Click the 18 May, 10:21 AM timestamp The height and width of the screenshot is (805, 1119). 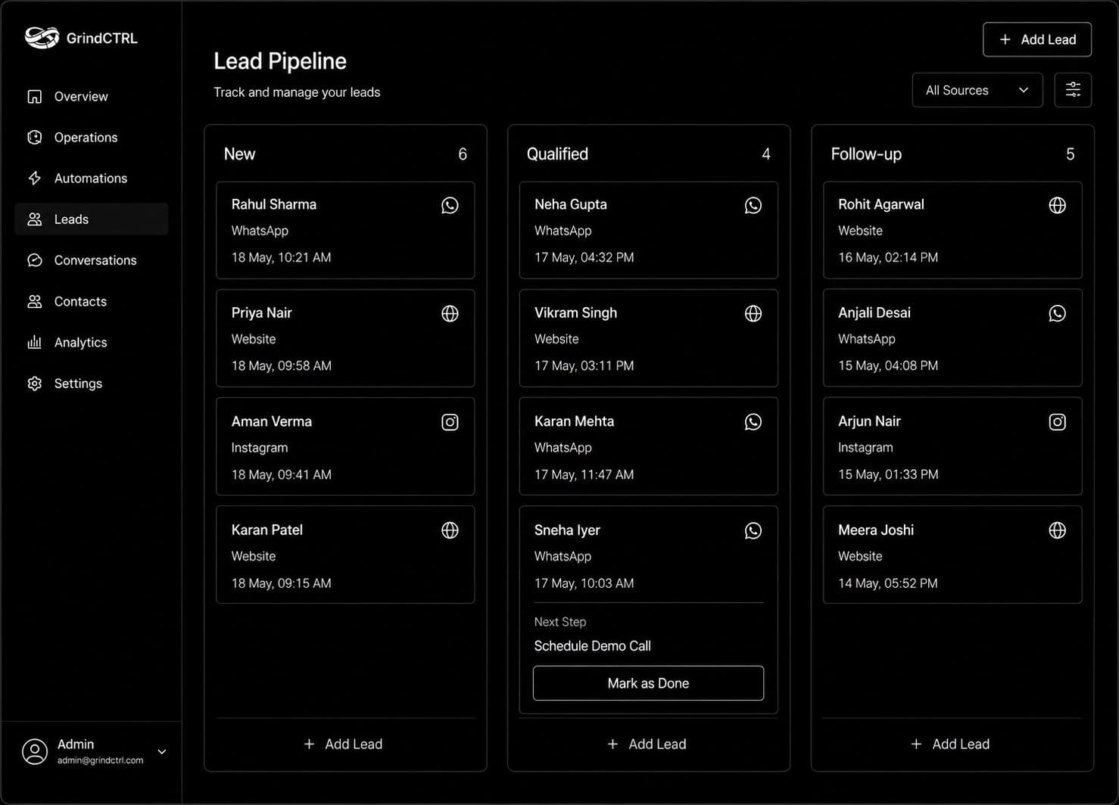point(281,258)
